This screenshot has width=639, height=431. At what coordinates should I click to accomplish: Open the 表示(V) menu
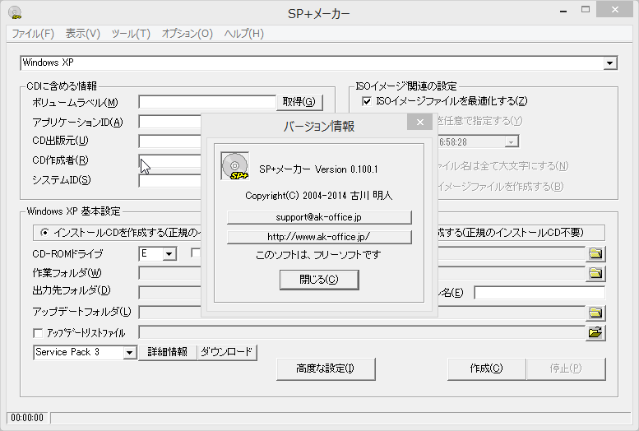tap(83, 34)
